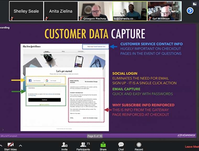This screenshot has height=151, width=199.
Task: Click the email address input field
Action: 45,91
